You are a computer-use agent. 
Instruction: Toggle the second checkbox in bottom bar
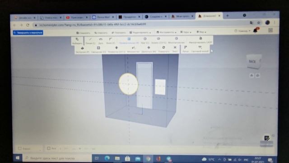49,149
